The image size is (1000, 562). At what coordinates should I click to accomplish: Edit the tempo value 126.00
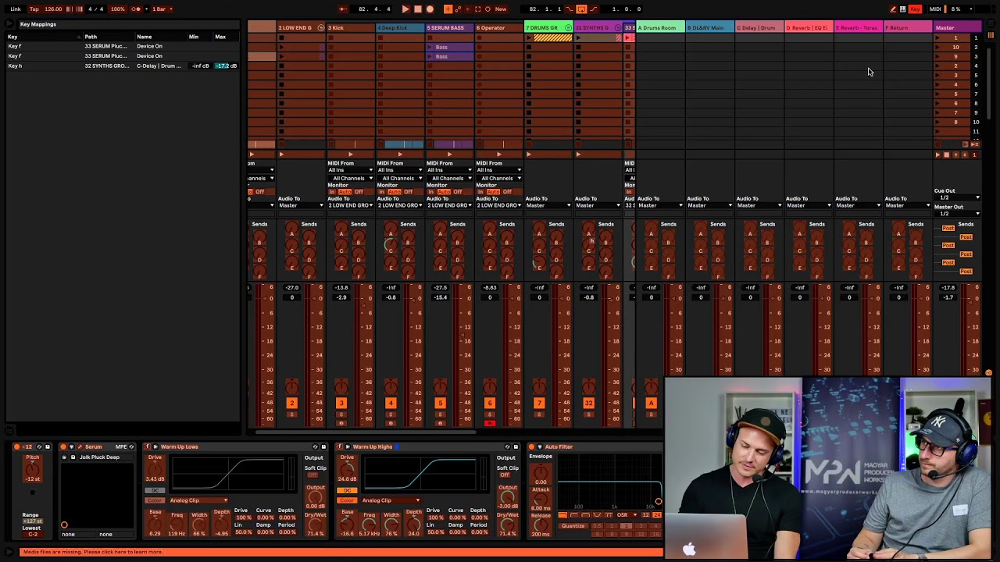tap(53, 9)
